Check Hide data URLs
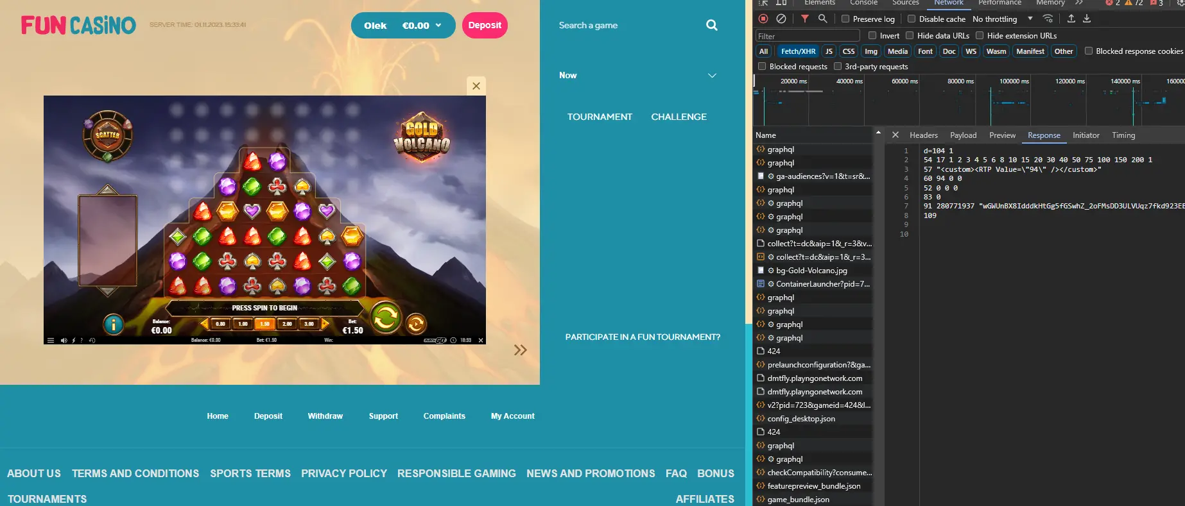 910,35
